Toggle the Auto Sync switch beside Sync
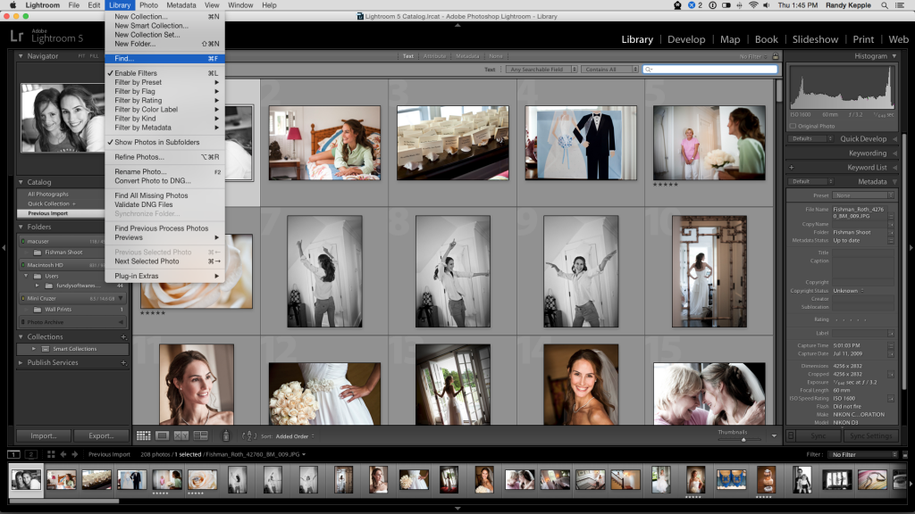The height and width of the screenshot is (514, 915). coord(791,435)
